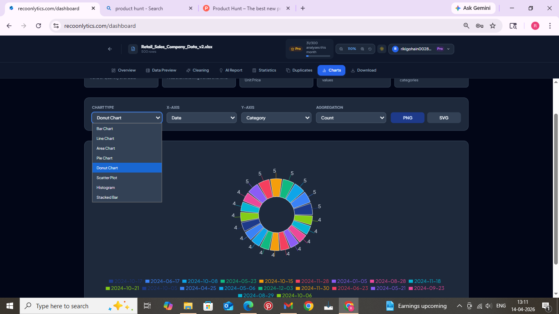Toggle the 2024-08-28 legend entry
Screen dimensions: 559x314
(388, 281)
